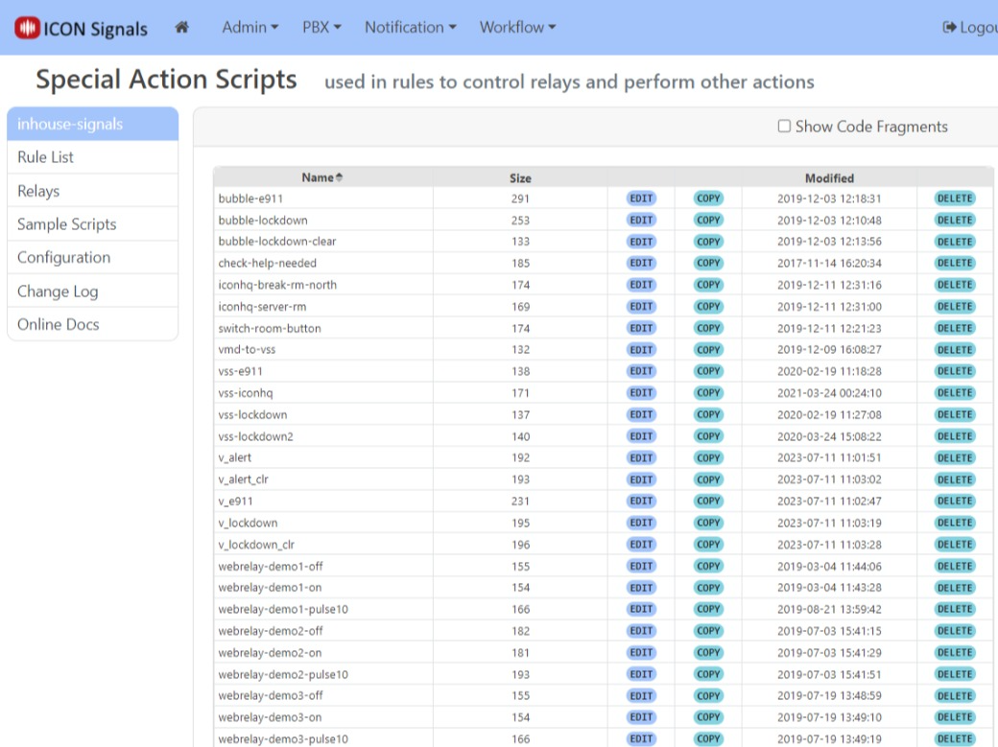Copy the vss-lockdown script
Image resolution: width=998 pixels, height=747 pixels.
707,414
